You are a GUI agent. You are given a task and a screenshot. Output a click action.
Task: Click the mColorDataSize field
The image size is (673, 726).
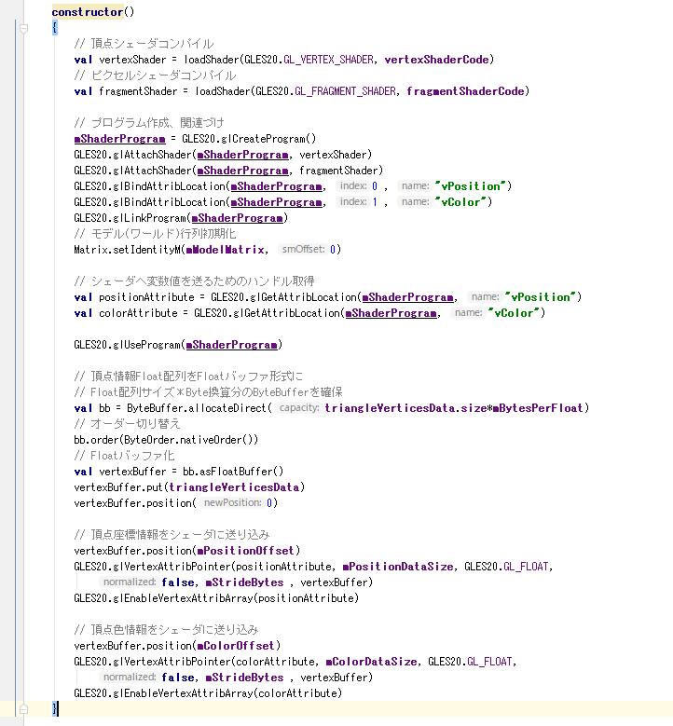click(x=372, y=661)
